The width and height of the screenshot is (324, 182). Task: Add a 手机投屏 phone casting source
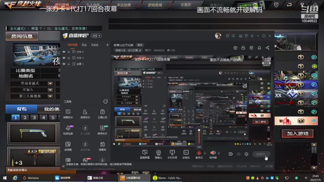pos(172,154)
